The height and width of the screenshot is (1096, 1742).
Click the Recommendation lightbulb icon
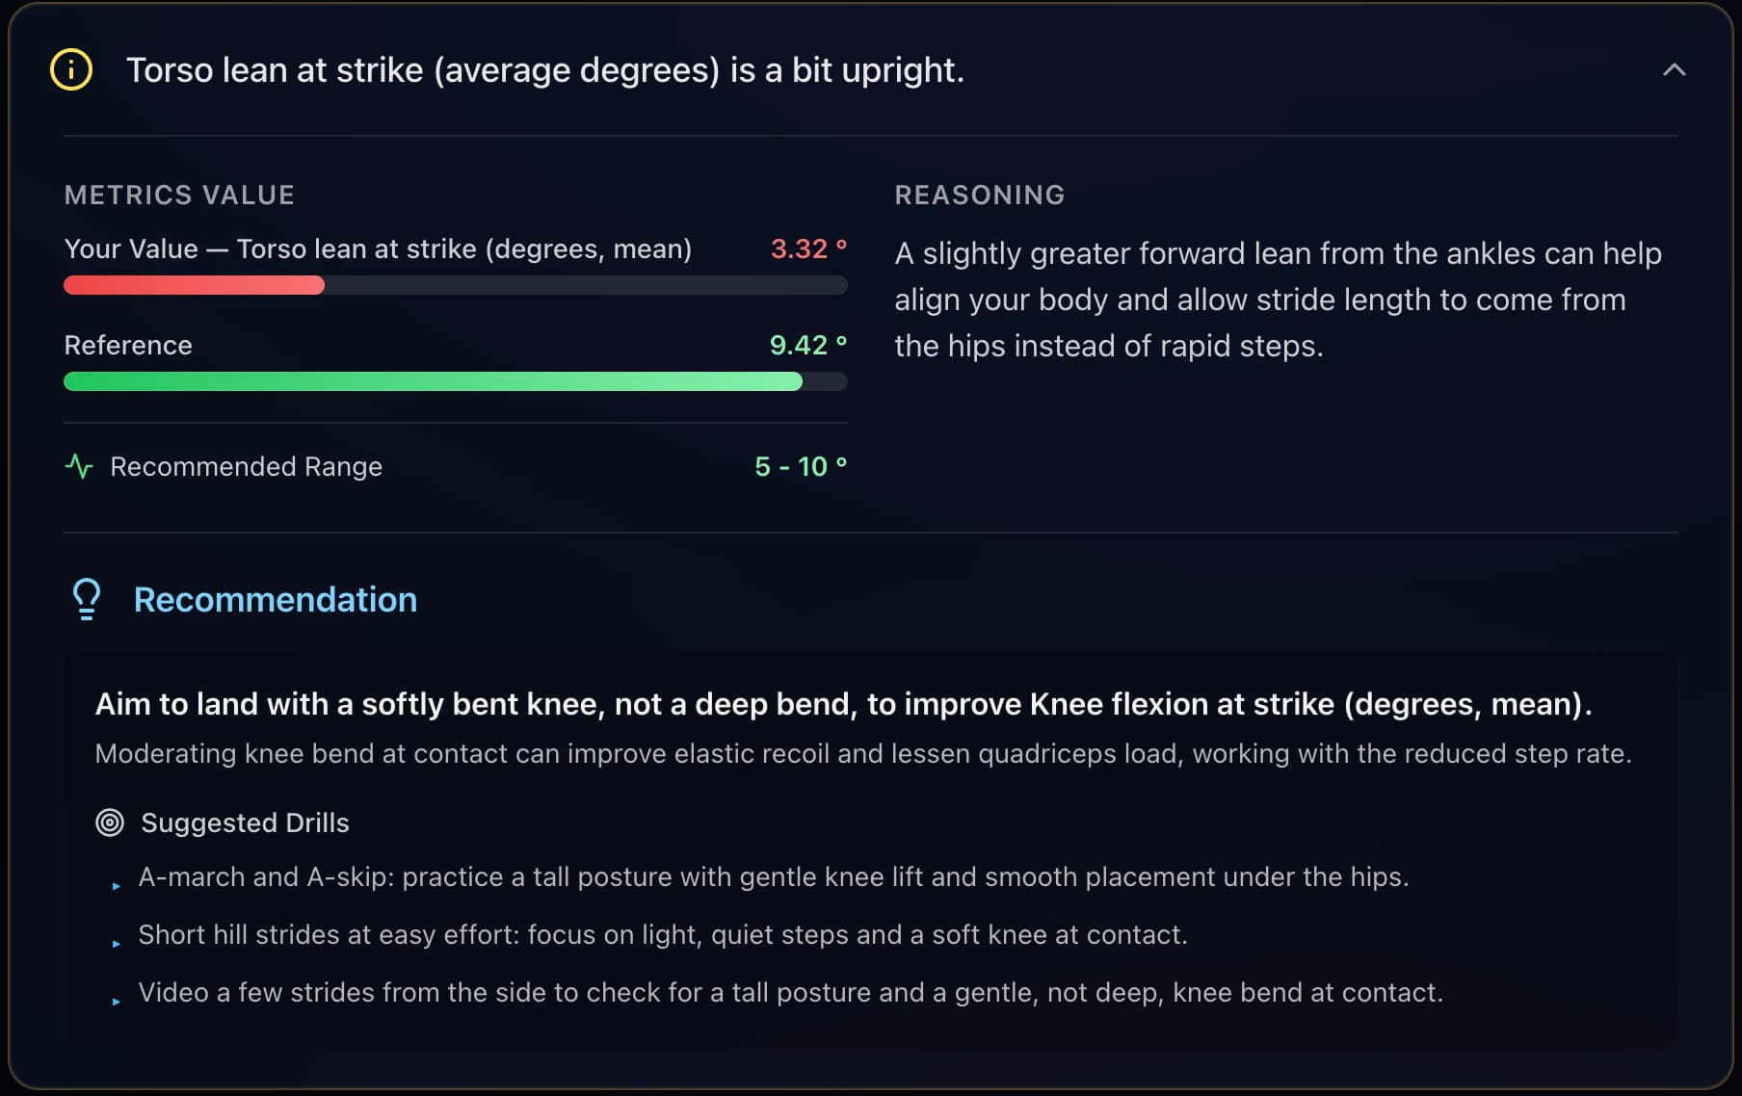(87, 599)
